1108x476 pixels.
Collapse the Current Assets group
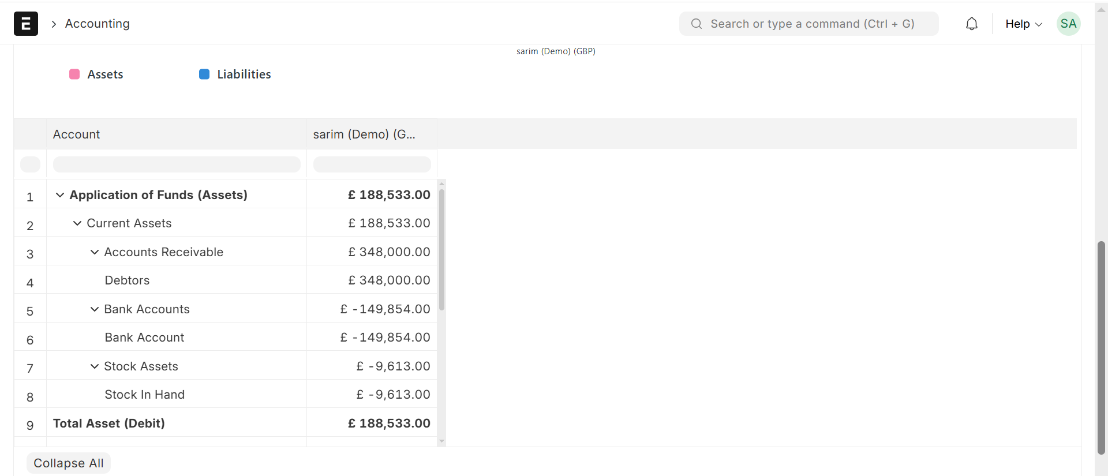77,223
